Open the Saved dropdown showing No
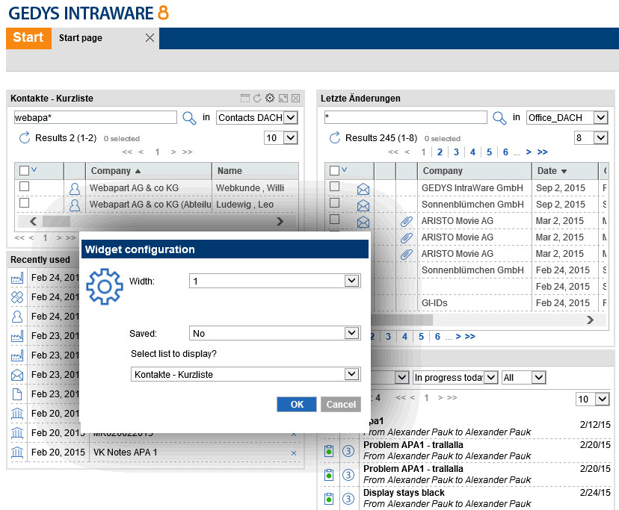Viewport: 619px width, 510px height. click(275, 333)
